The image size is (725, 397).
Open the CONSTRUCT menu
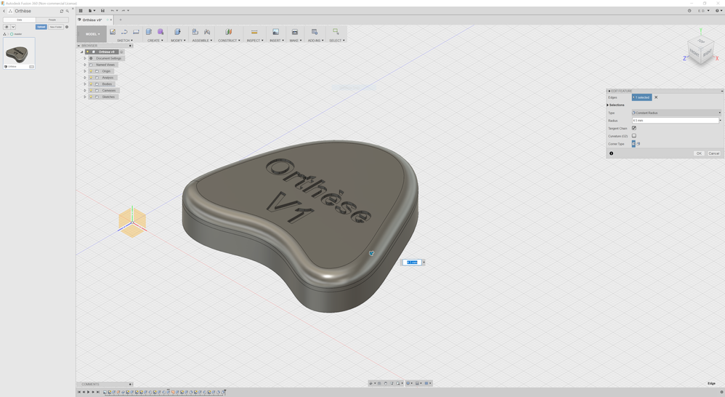[229, 40]
